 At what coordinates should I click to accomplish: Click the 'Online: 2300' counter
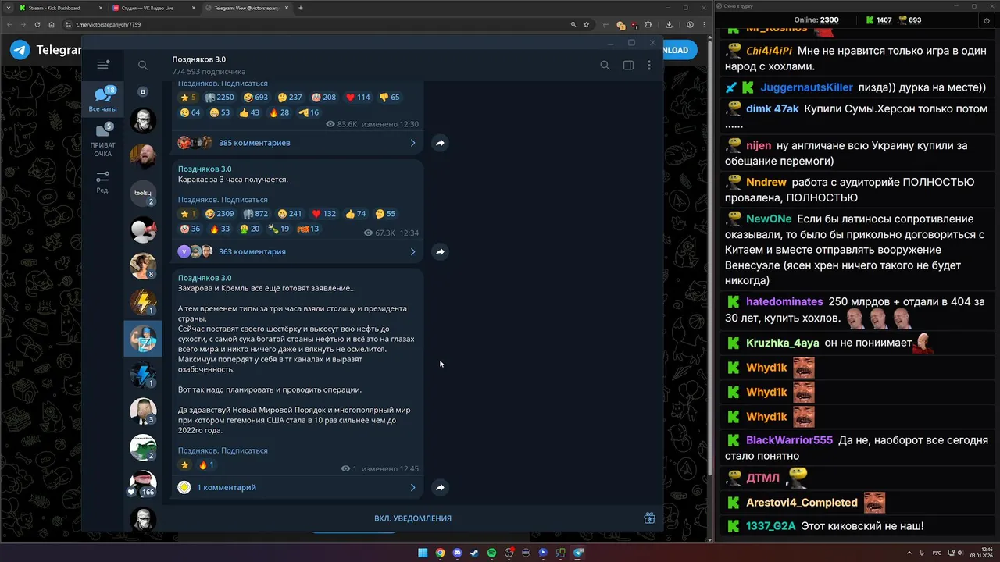click(x=816, y=20)
